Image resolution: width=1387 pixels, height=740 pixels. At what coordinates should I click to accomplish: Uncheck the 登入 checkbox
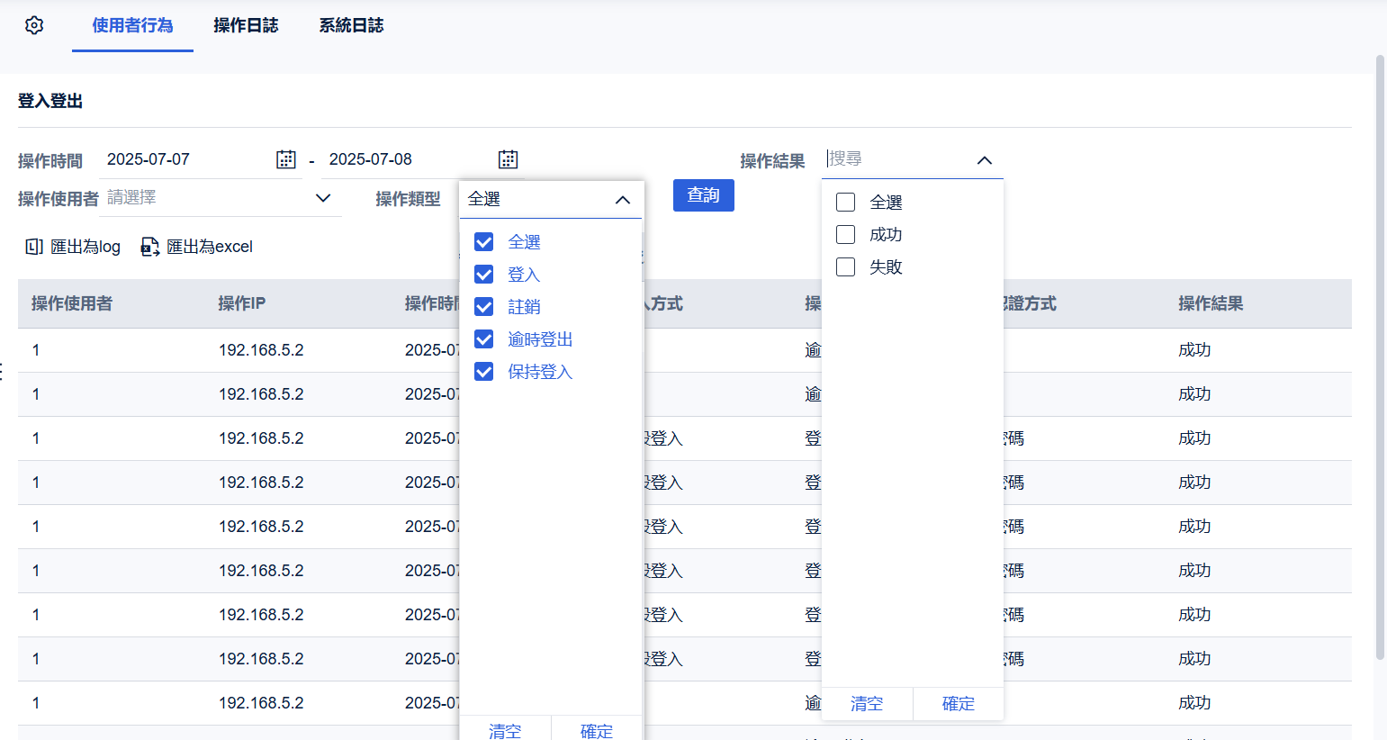pyautogui.click(x=484, y=275)
